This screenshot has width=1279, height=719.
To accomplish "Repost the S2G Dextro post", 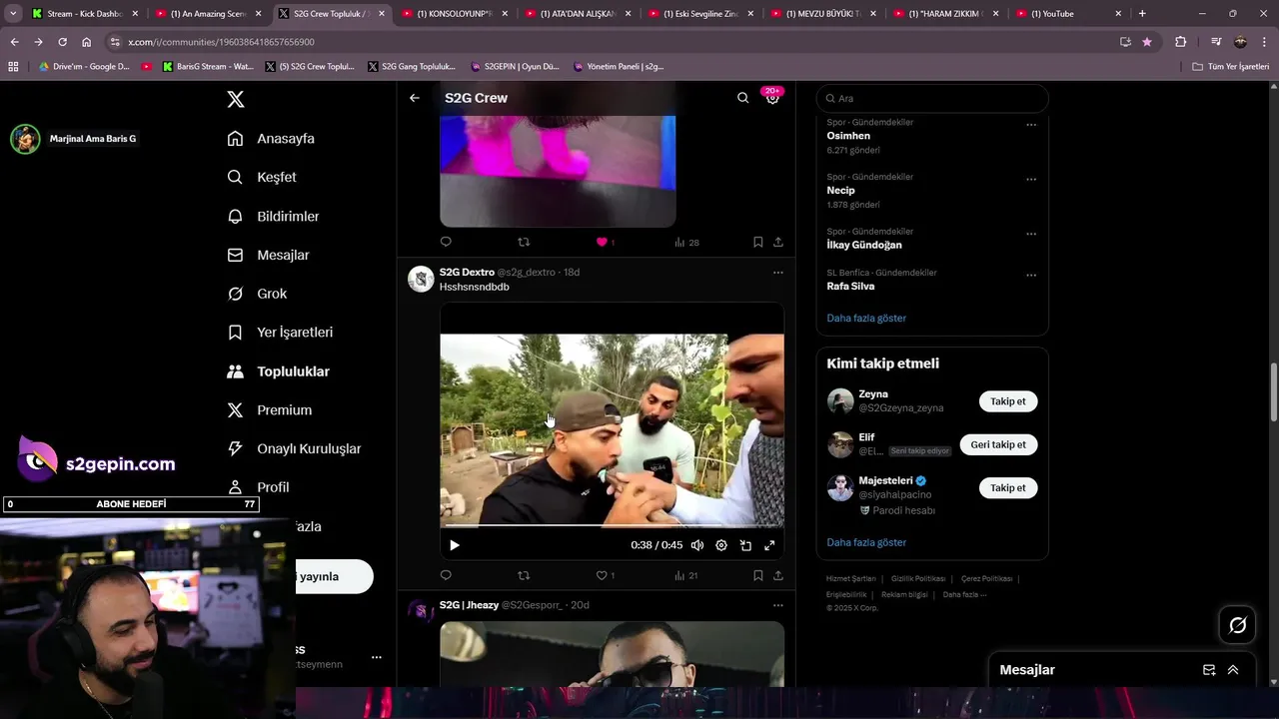I will 524,575.
